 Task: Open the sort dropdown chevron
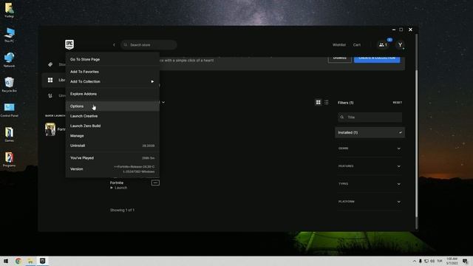(163, 103)
